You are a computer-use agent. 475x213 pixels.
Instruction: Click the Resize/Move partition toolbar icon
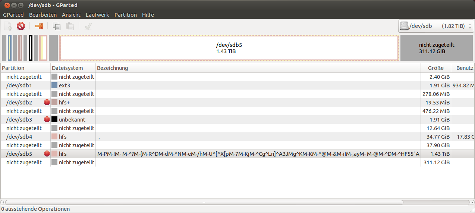(39, 26)
